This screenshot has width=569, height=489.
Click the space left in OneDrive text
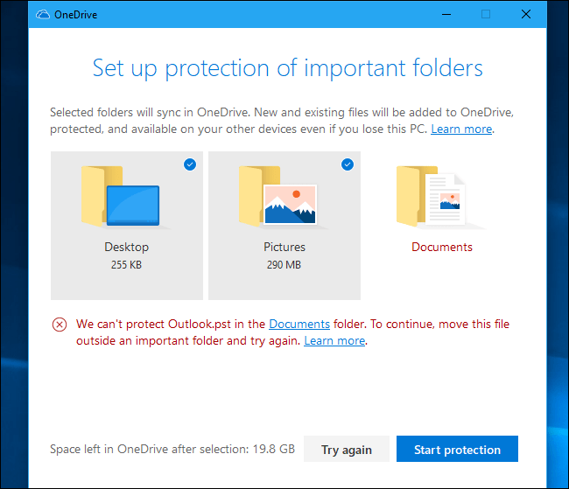(x=172, y=450)
